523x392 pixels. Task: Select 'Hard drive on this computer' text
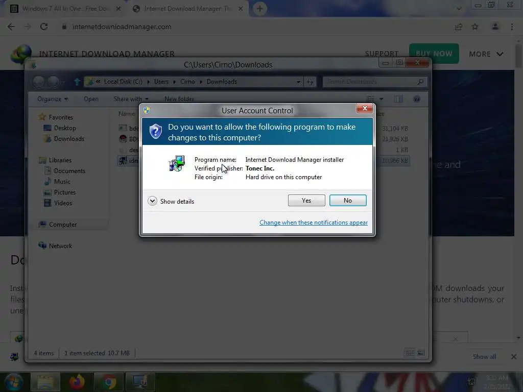[x=283, y=177]
